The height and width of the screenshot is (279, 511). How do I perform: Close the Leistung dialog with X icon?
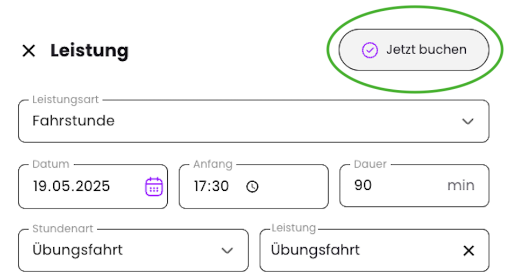click(x=29, y=51)
